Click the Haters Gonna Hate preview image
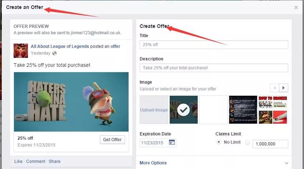 [x=71, y=102]
